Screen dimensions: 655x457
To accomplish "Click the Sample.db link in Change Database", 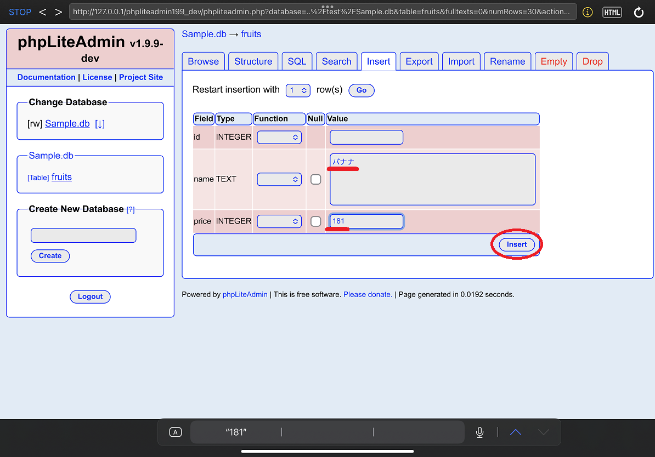I will point(67,123).
